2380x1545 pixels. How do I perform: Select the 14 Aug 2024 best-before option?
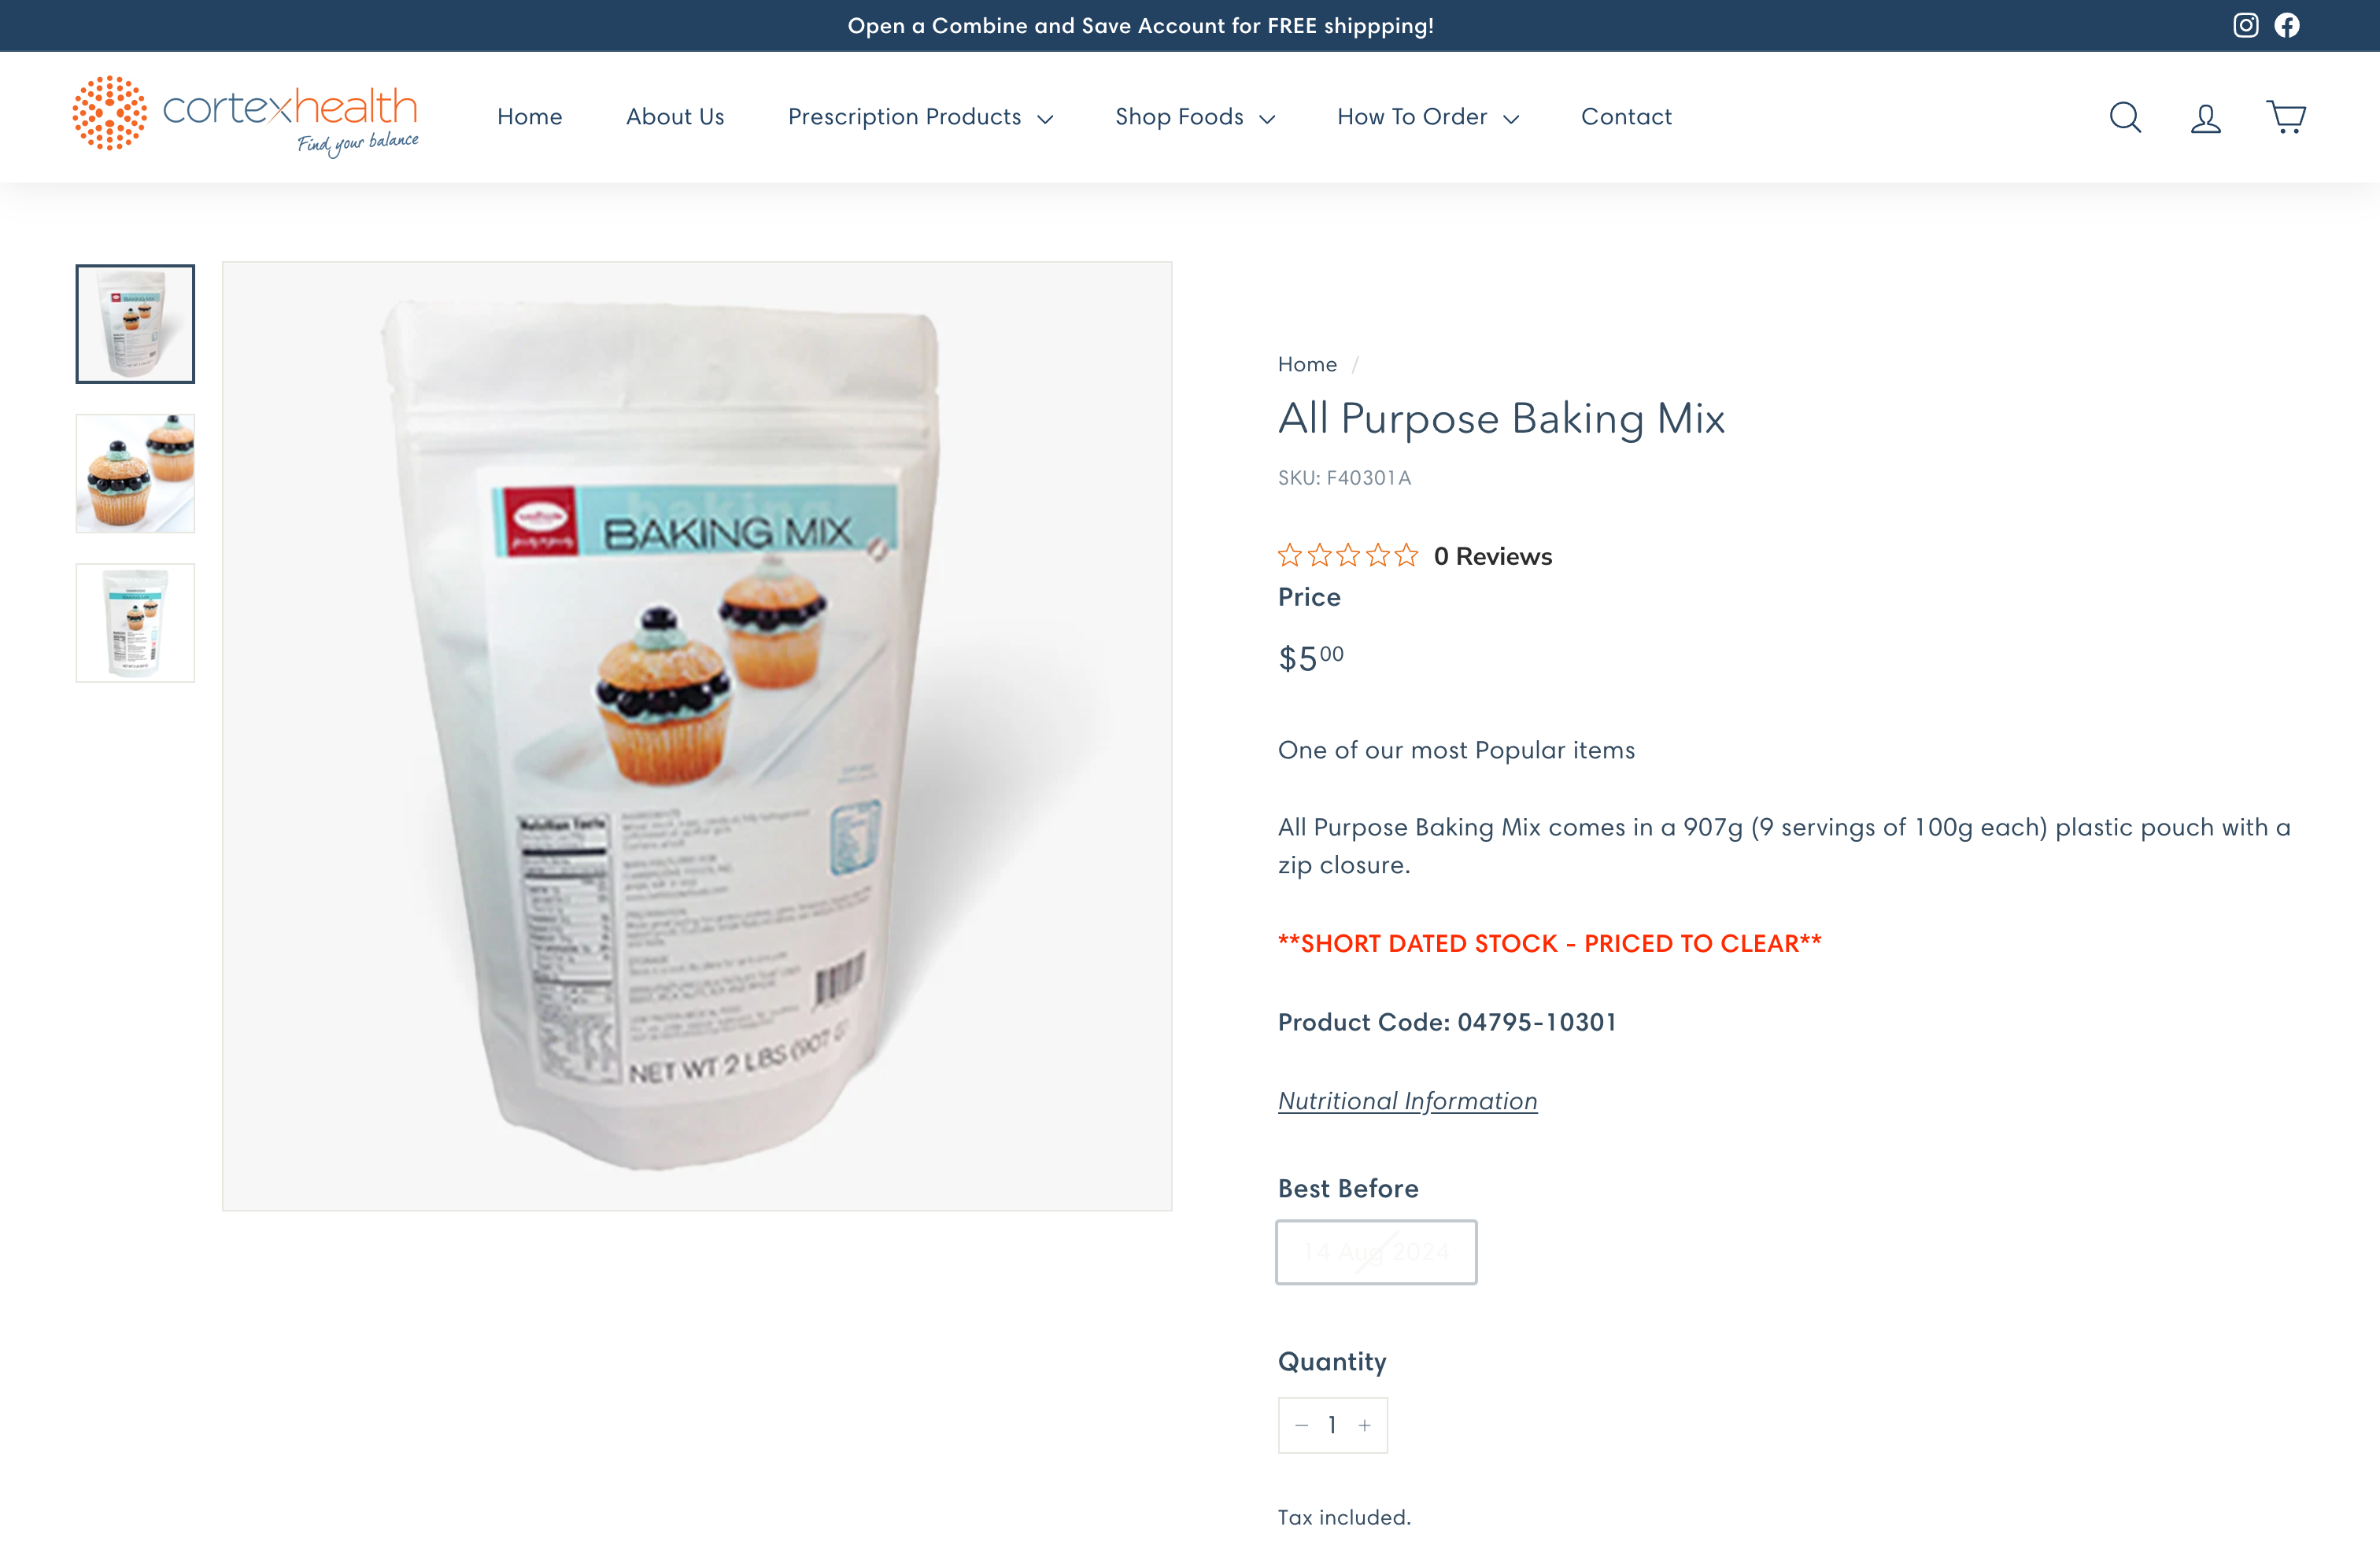pos(1376,1252)
